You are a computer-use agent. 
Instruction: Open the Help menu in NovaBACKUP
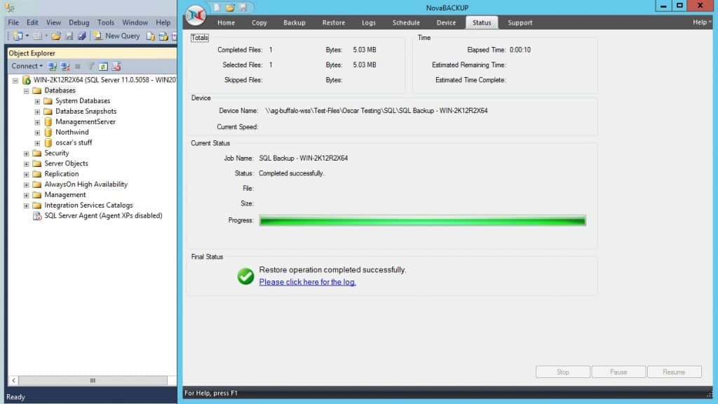[701, 22]
